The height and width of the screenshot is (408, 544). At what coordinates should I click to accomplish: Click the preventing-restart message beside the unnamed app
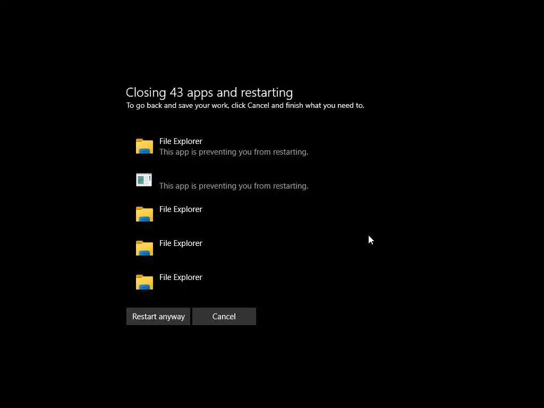click(x=234, y=186)
